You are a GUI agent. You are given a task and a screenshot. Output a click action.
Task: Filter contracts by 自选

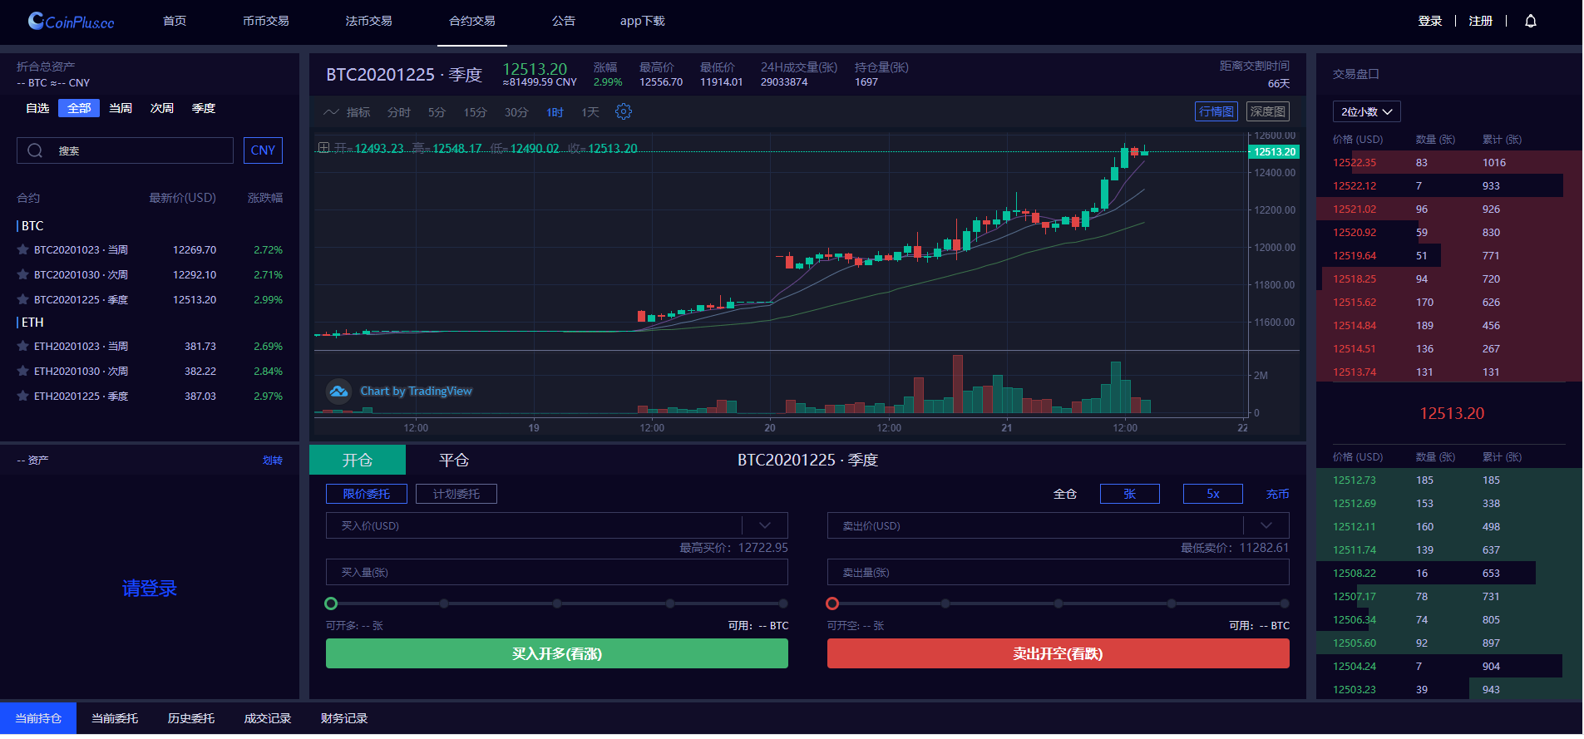tap(37, 108)
